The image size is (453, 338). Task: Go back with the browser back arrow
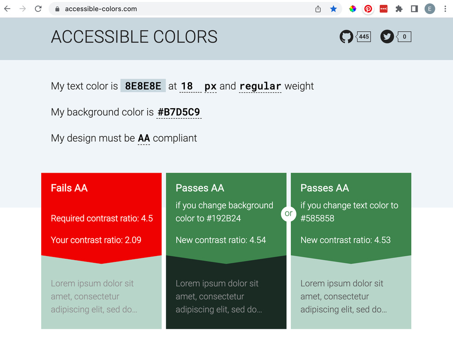(7, 9)
